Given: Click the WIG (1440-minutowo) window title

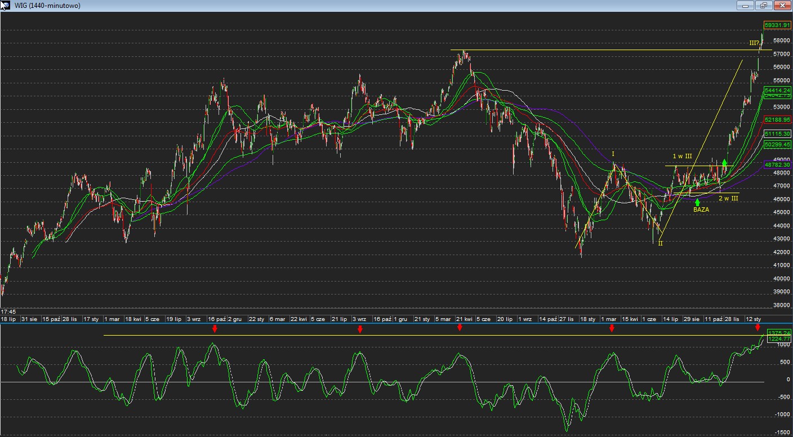Looking at the screenshot, I should tap(47, 6).
